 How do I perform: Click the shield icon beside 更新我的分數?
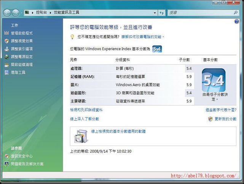(x=210, y=119)
